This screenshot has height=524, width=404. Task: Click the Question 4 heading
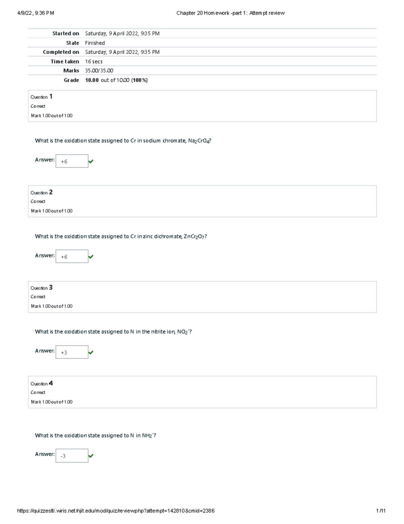41,383
